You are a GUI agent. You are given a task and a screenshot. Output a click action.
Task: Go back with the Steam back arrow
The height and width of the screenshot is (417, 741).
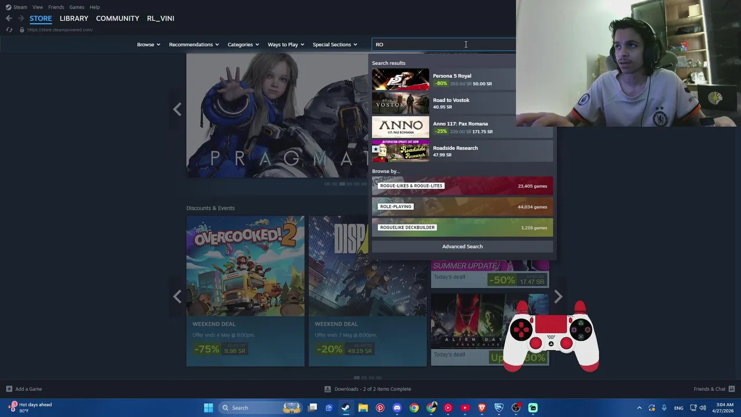point(9,19)
